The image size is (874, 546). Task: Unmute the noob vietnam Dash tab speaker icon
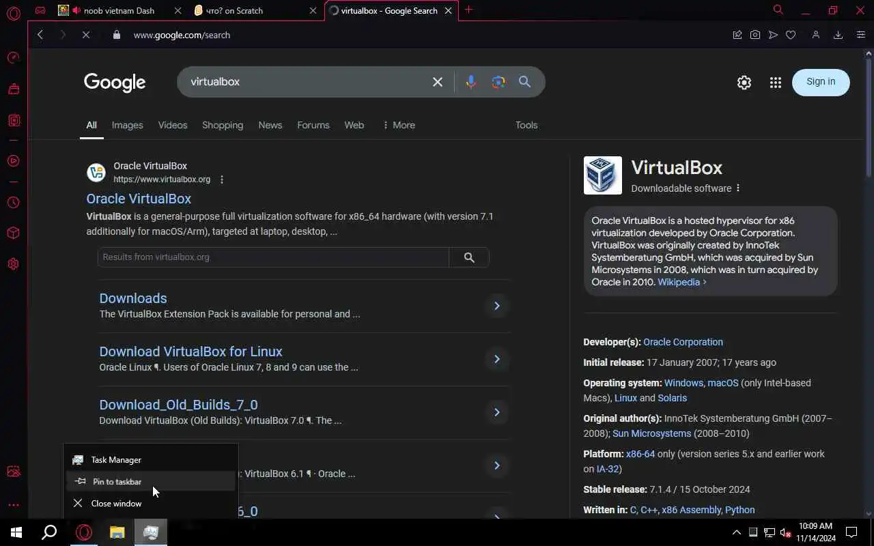[x=76, y=10]
